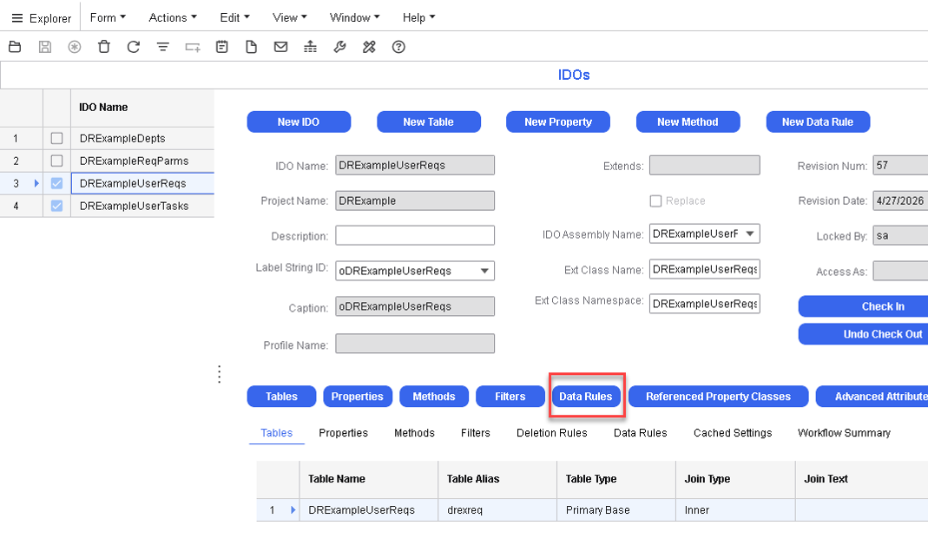The width and height of the screenshot is (928, 545).
Task: Open the Explorer hamburger menu icon
Action: [x=17, y=17]
